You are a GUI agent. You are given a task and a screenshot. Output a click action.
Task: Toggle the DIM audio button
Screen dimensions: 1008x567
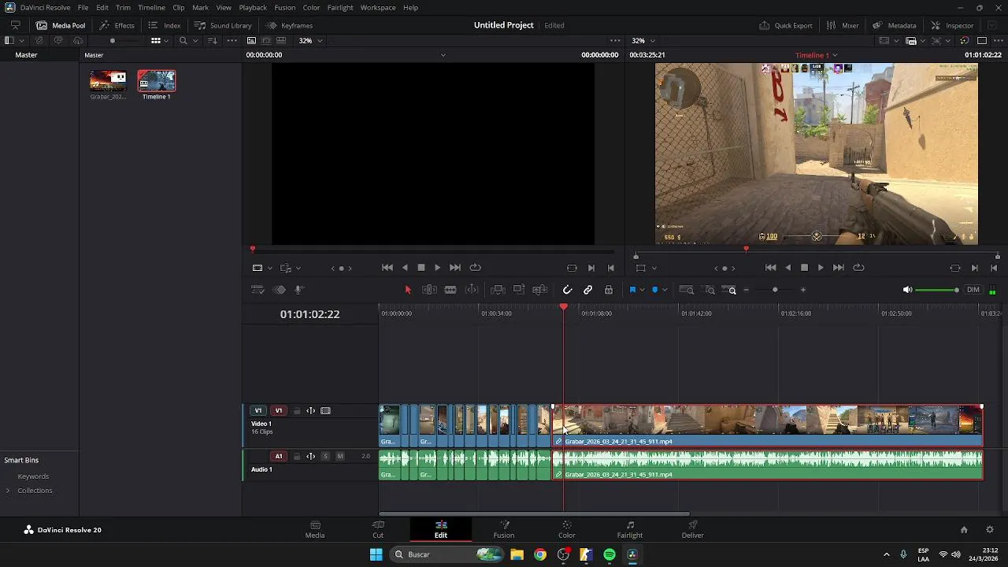973,290
